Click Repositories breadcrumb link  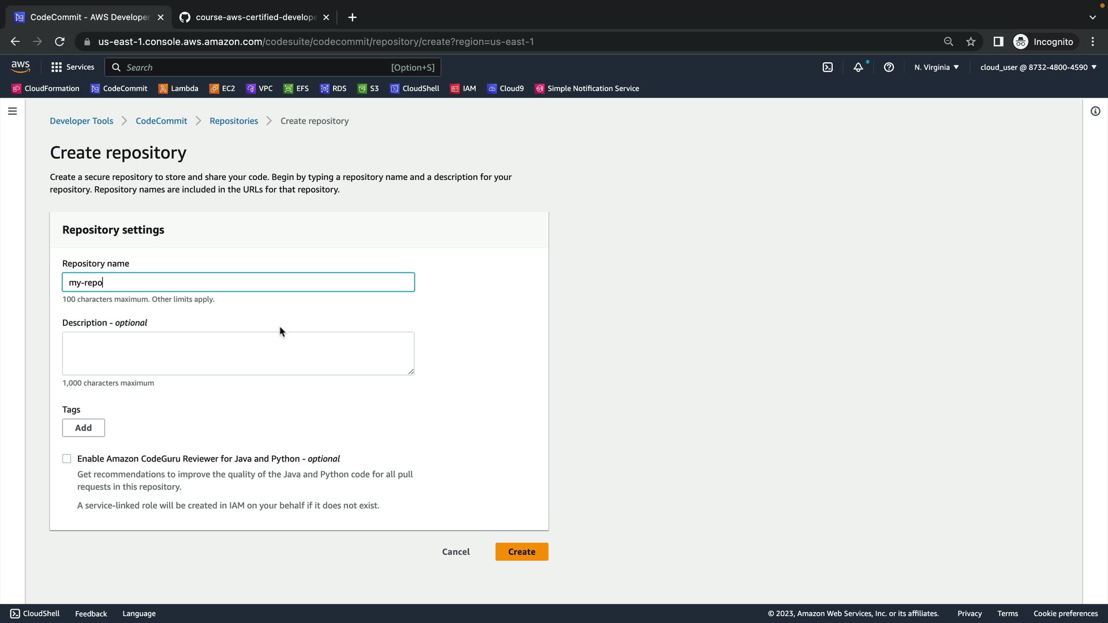[234, 121]
